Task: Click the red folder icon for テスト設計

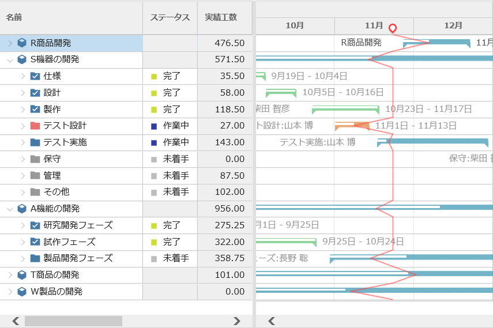Action: pyautogui.click(x=35, y=126)
